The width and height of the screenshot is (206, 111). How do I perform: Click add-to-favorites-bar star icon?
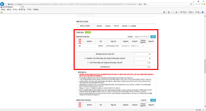pos(2,12)
